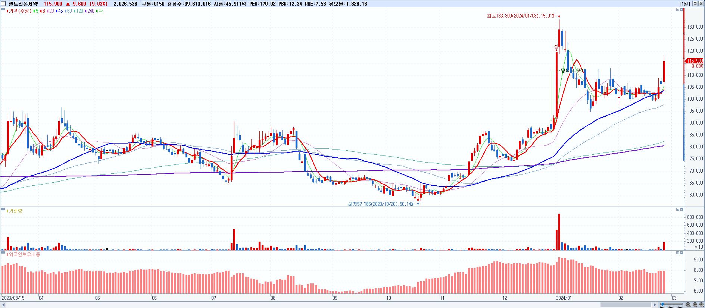
Task: Click the PBR:12.34 value in header
Action: tap(290, 4)
